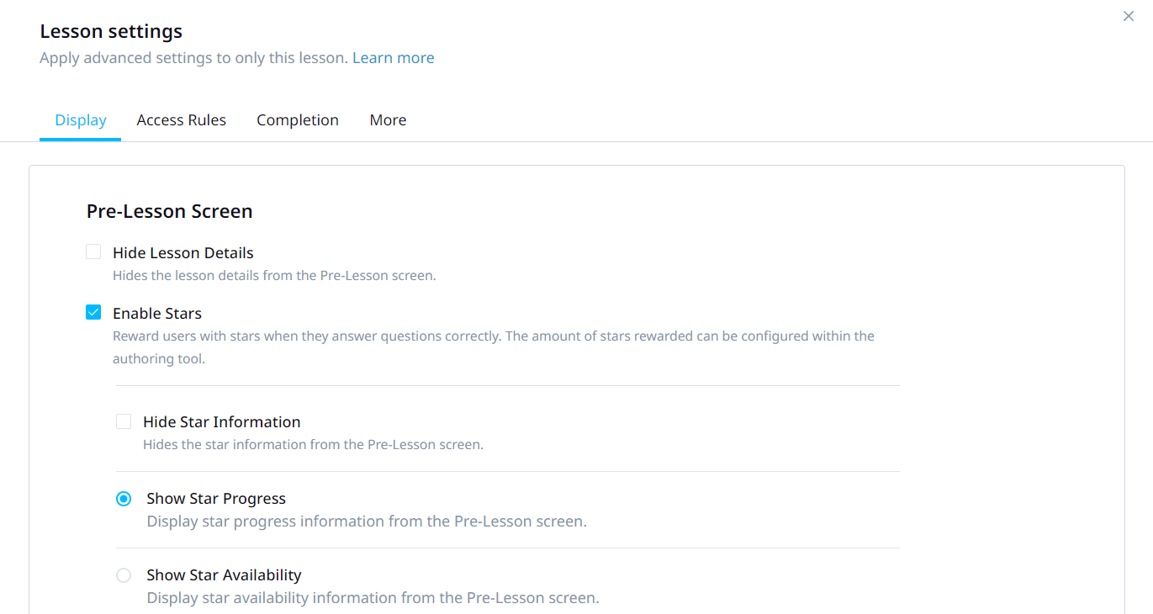Click the star progress description text
The image size is (1153, 614).
[x=366, y=521]
